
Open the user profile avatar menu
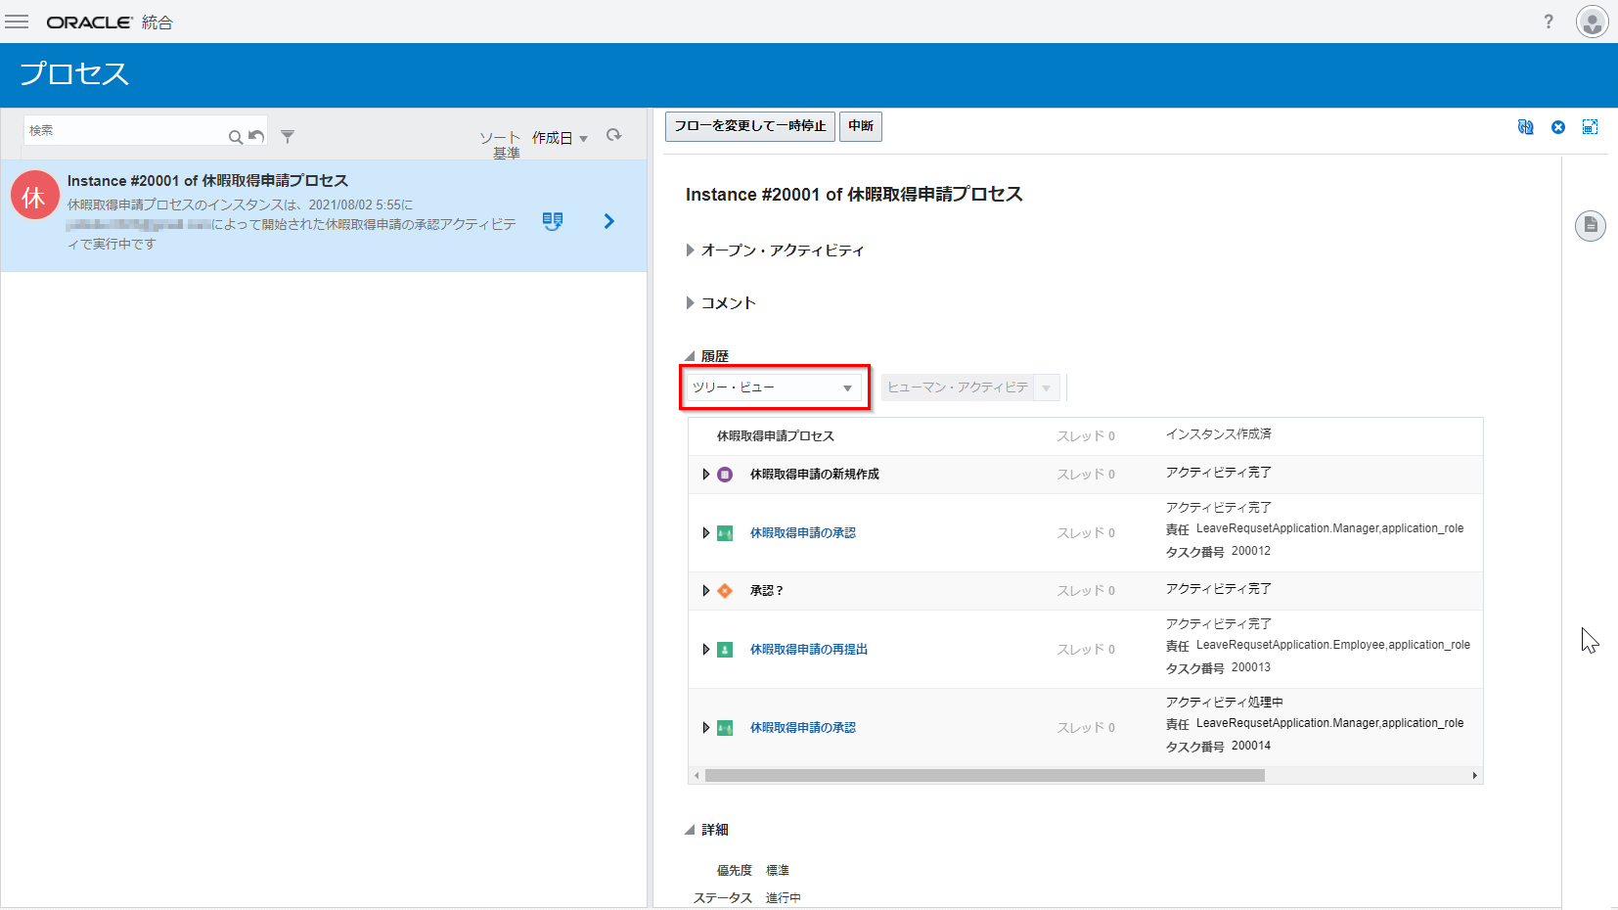1592,22
